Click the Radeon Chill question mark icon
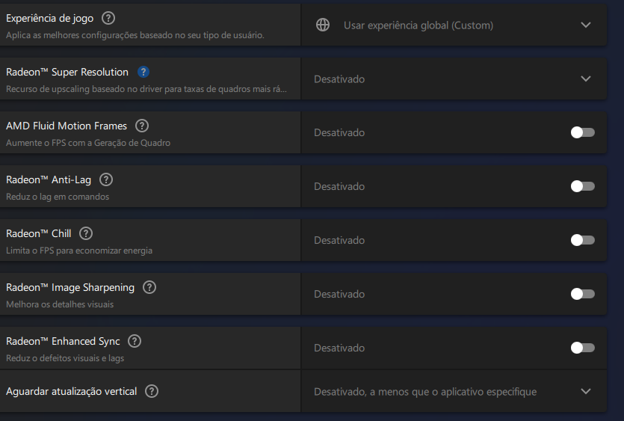Viewport: 624px width, 421px height. click(x=86, y=233)
